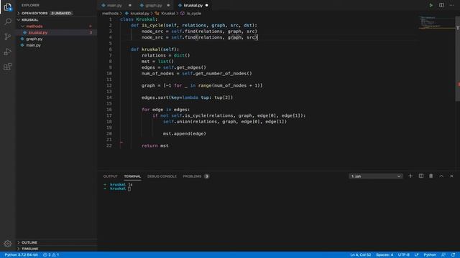This screenshot has height=258, width=460.
Task: Open the Explorer view in the activity bar
Action: [x=8, y=6]
